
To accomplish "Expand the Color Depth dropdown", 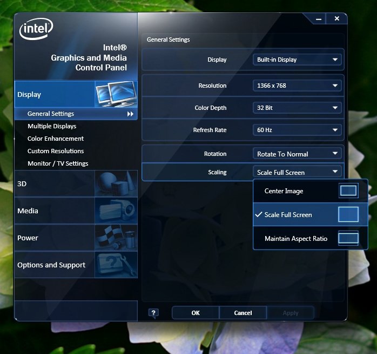I will point(297,108).
